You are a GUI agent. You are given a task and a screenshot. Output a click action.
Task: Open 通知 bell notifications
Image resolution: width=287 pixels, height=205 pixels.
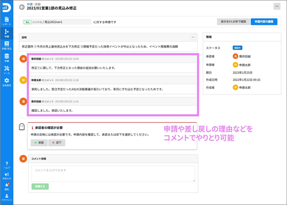[x=7, y=187]
